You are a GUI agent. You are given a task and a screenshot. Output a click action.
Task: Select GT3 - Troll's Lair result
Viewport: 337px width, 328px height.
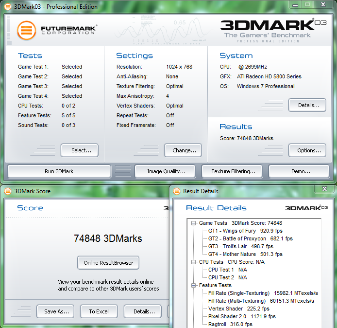pos(241,246)
